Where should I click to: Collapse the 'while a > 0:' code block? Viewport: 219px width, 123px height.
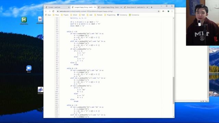click(59, 105)
